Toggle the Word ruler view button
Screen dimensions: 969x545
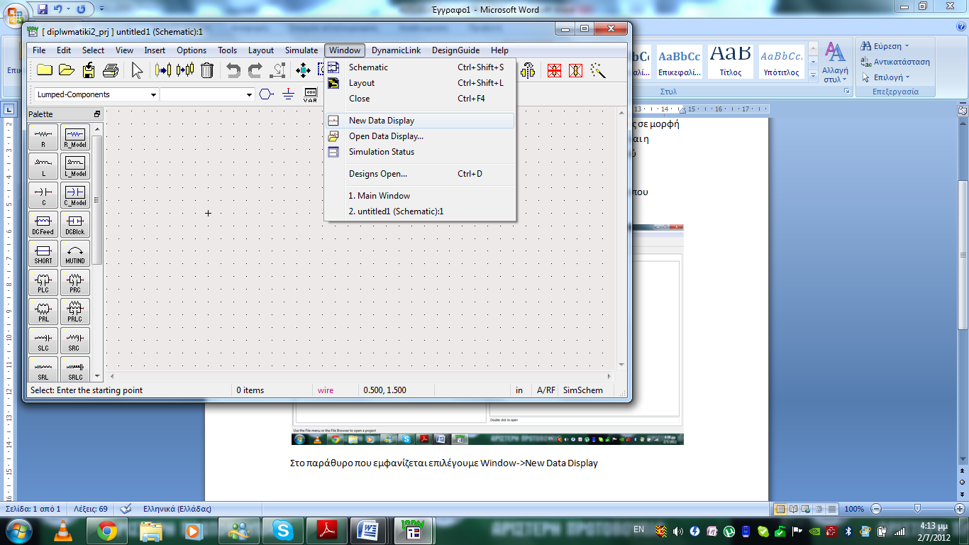(x=962, y=110)
